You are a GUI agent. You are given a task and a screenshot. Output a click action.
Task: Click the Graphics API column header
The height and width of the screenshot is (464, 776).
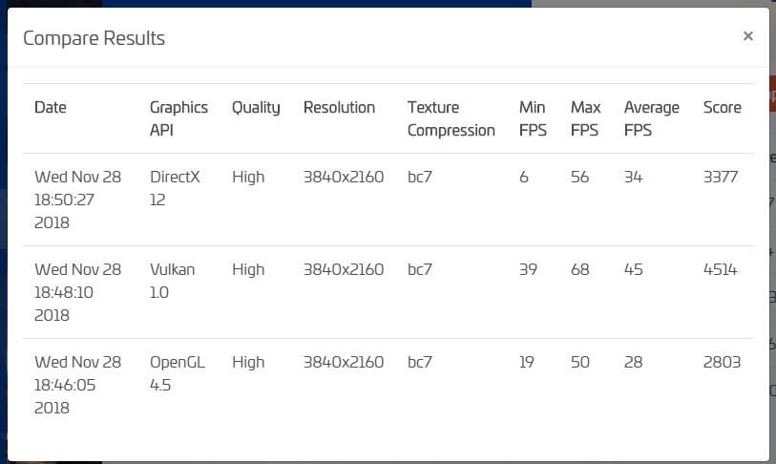(x=178, y=118)
